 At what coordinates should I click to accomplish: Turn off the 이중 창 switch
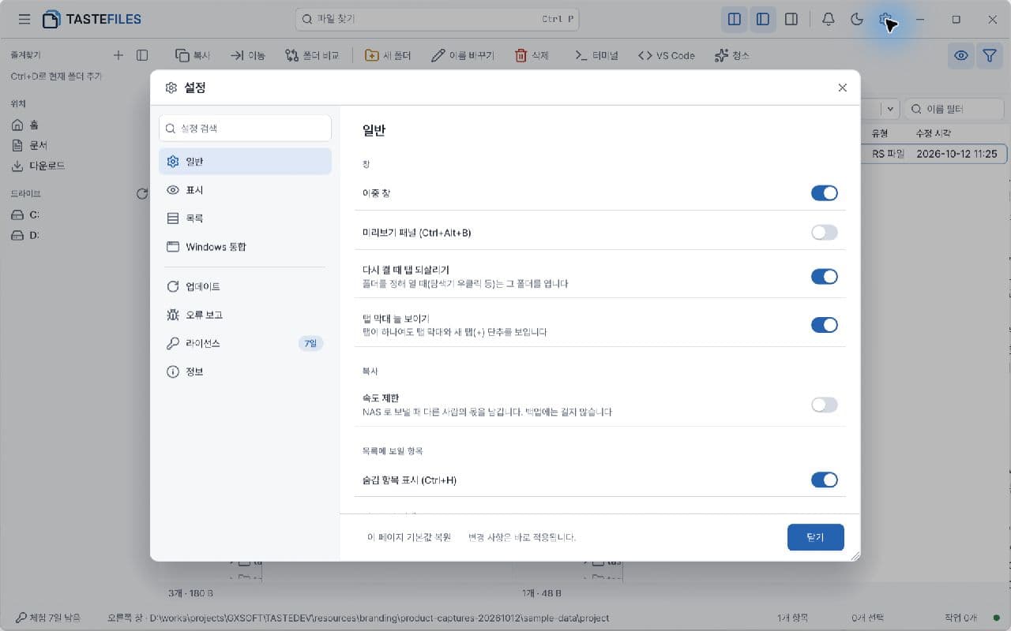tap(825, 193)
